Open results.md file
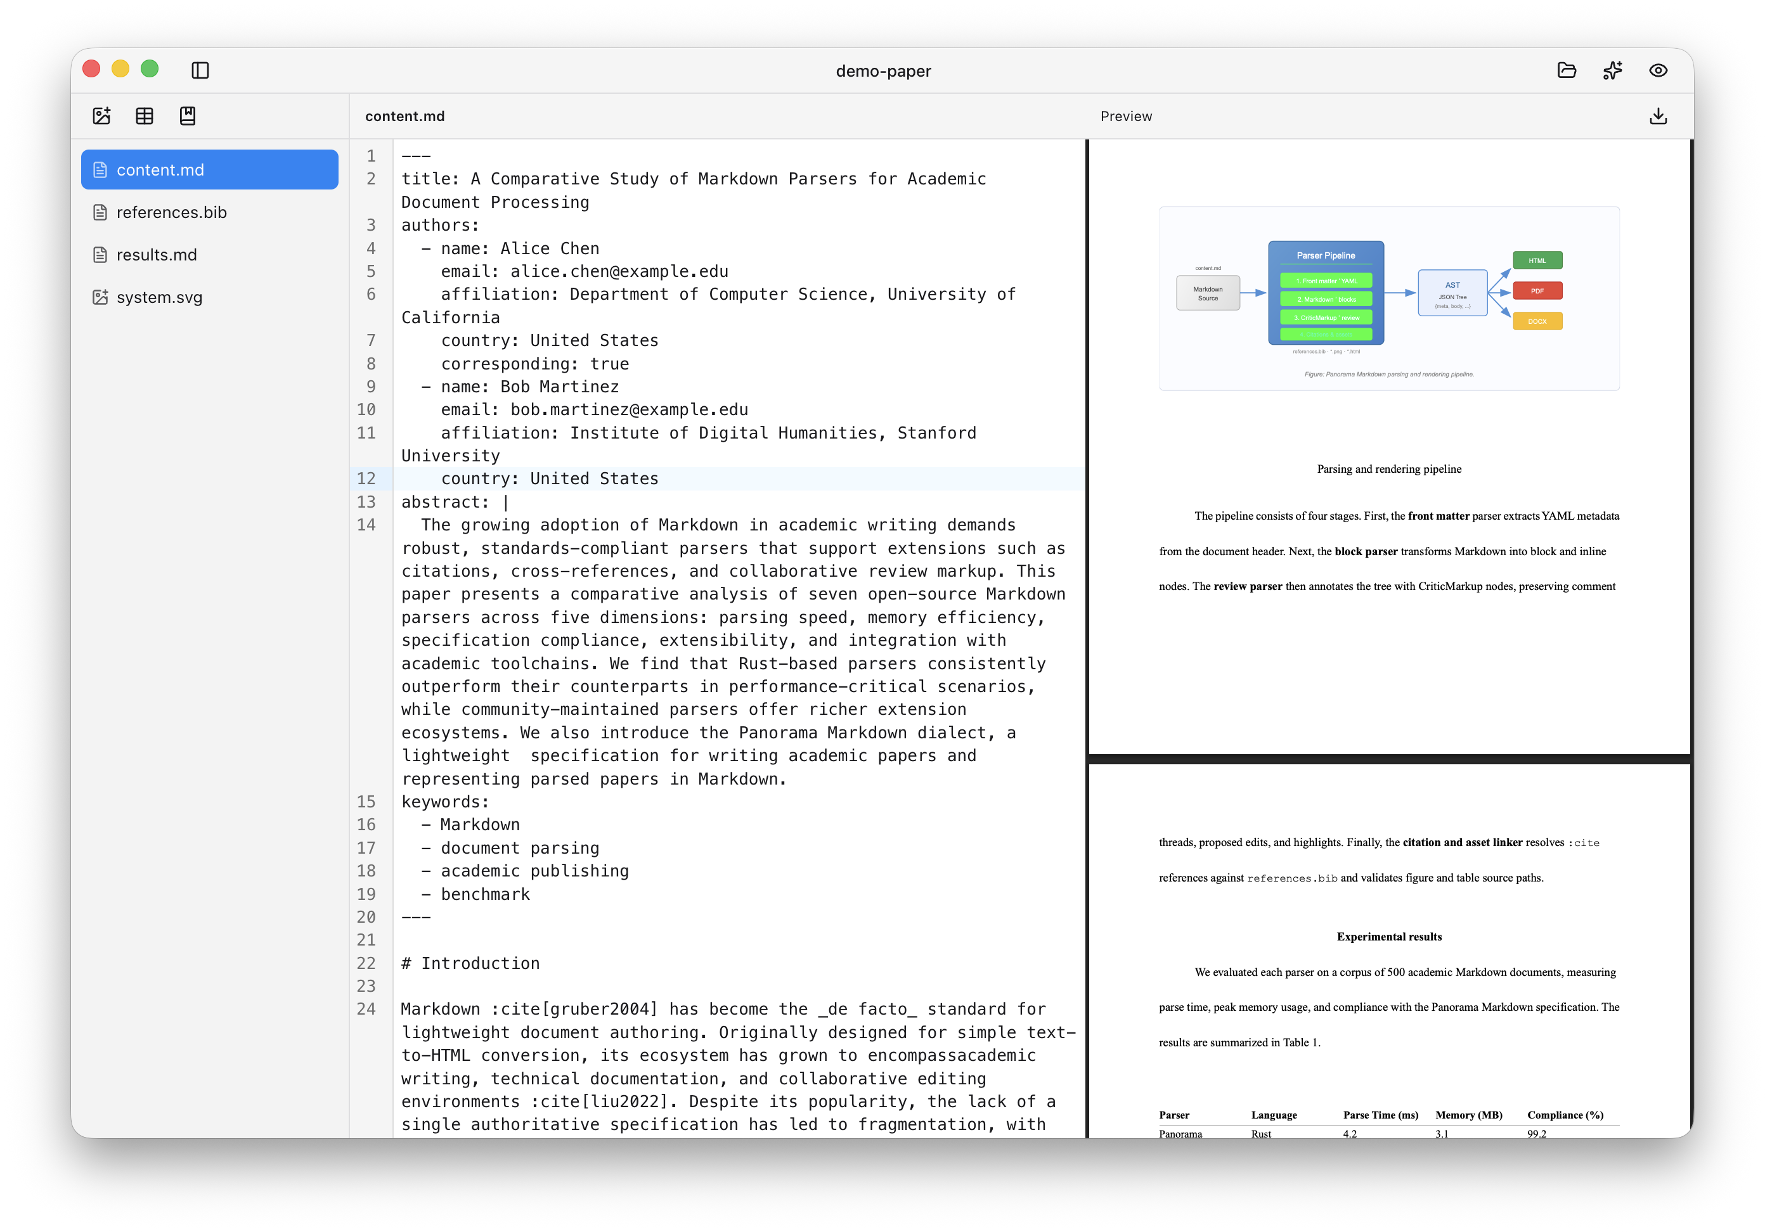 [x=209, y=254]
